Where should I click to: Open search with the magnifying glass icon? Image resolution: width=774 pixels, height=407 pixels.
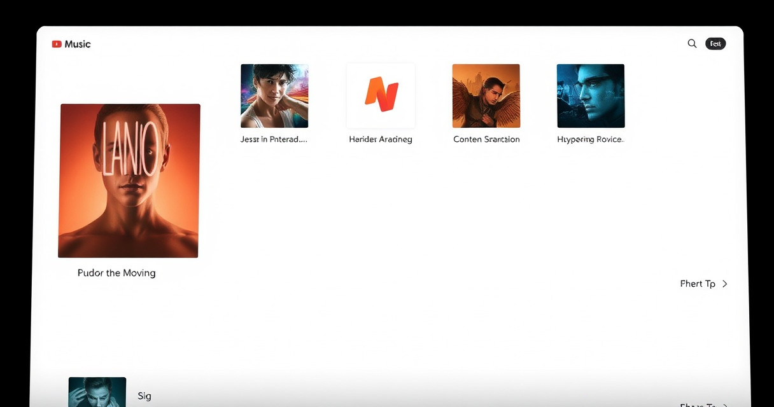[x=692, y=44]
